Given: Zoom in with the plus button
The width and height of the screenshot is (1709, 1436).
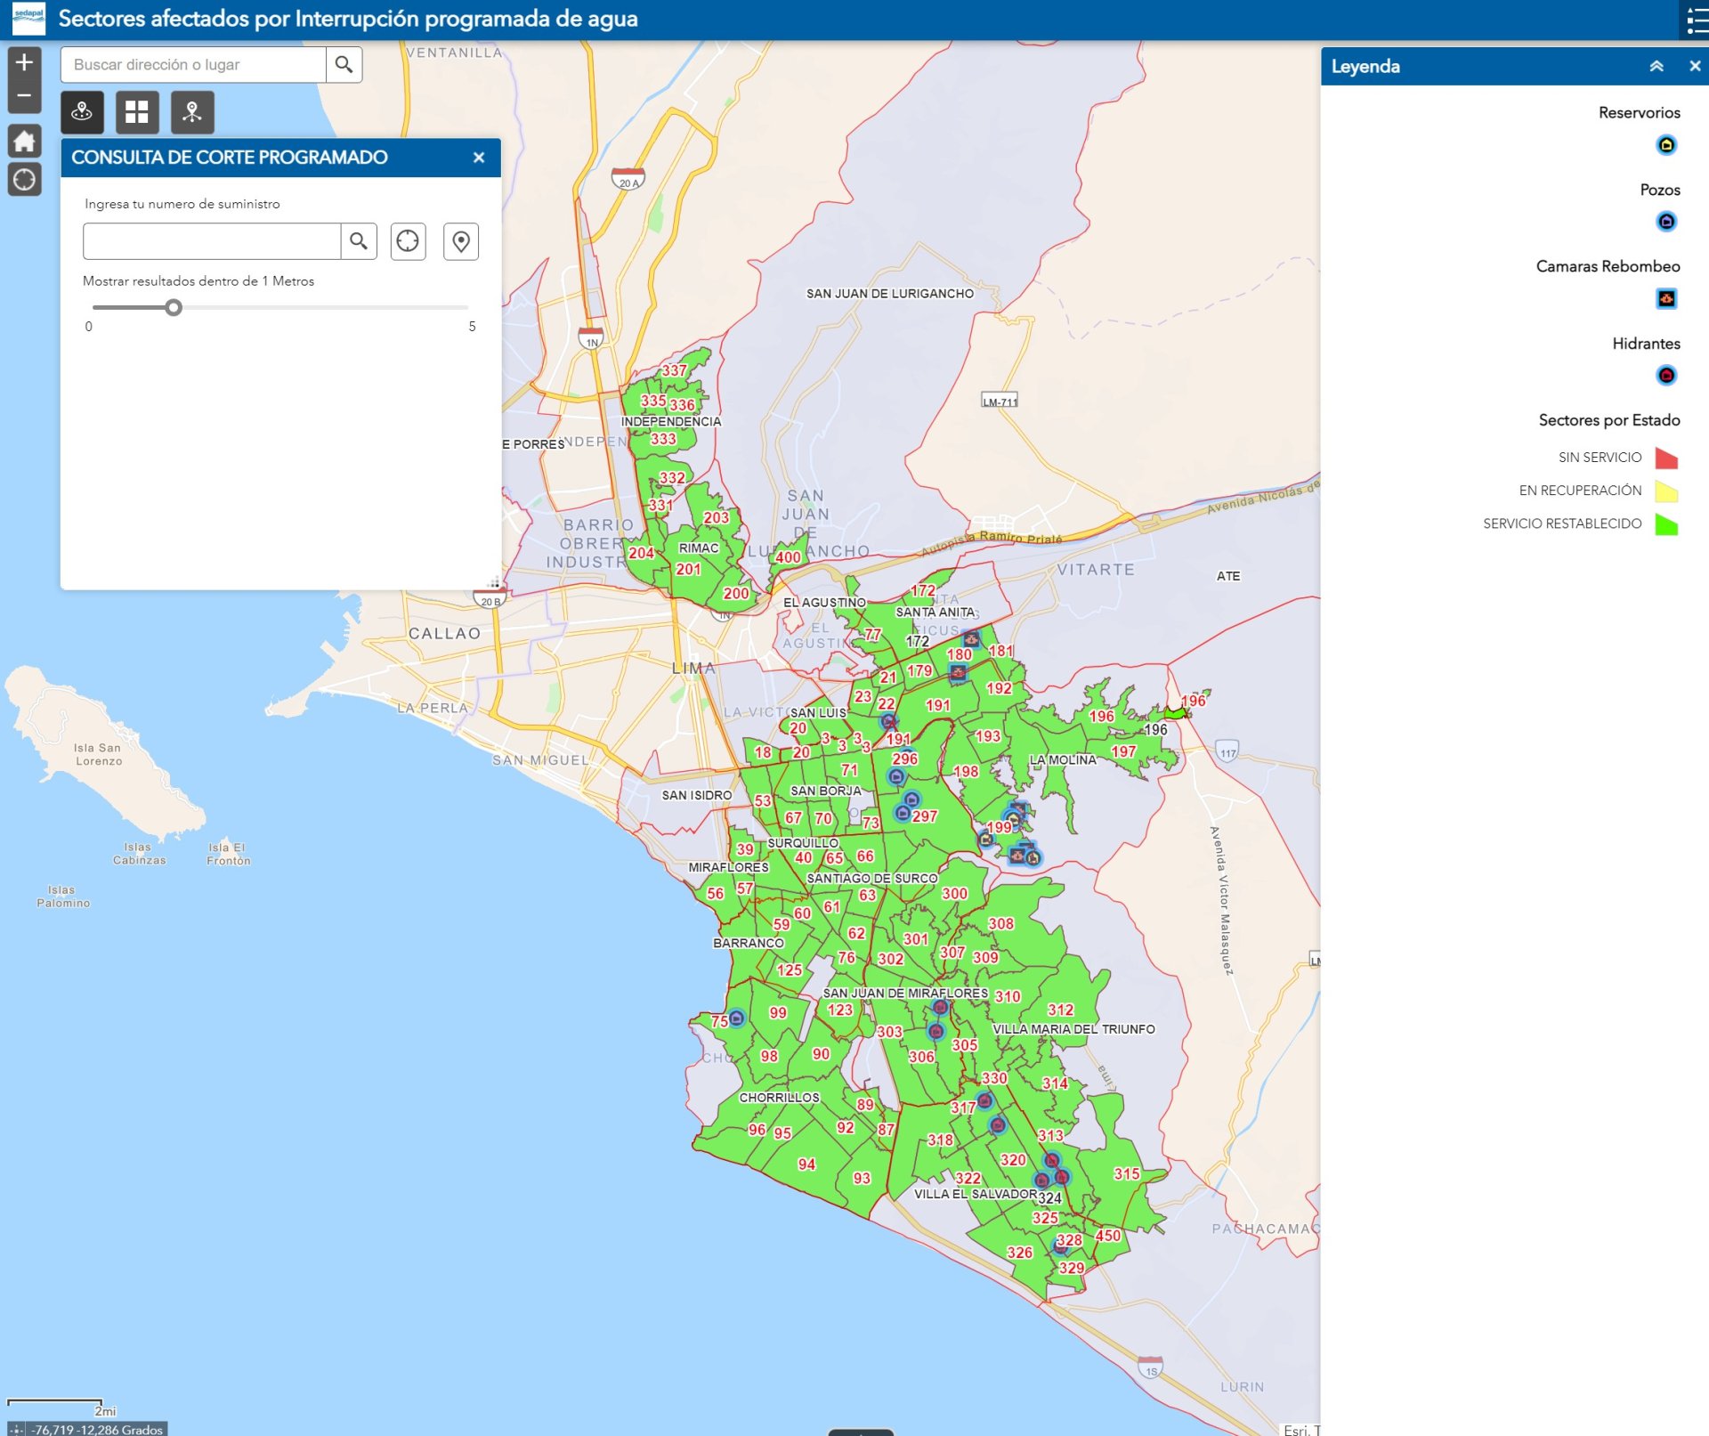Looking at the screenshot, I should 24,62.
